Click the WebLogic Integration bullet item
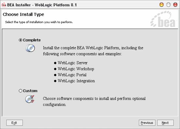Viewport: 180px width, 129px height. coord(76,81)
